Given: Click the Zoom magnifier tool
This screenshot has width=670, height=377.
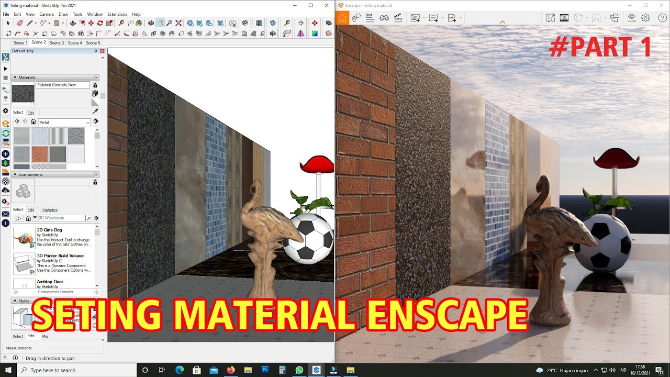Looking at the screenshot, I should (x=169, y=23).
